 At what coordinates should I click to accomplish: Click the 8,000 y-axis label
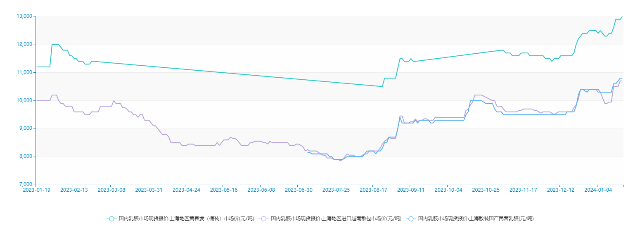click(26, 157)
